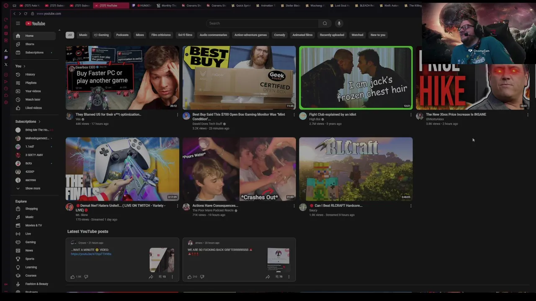The image size is (536, 301).
Task: Open the Fight Club video thumbnail
Action: [356, 78]
